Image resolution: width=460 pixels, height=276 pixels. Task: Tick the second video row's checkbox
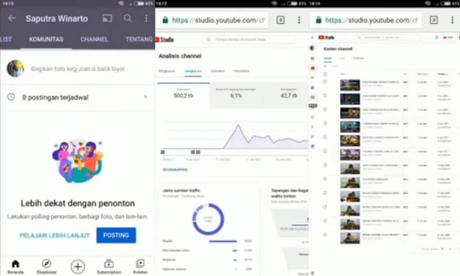pos(325,96)
